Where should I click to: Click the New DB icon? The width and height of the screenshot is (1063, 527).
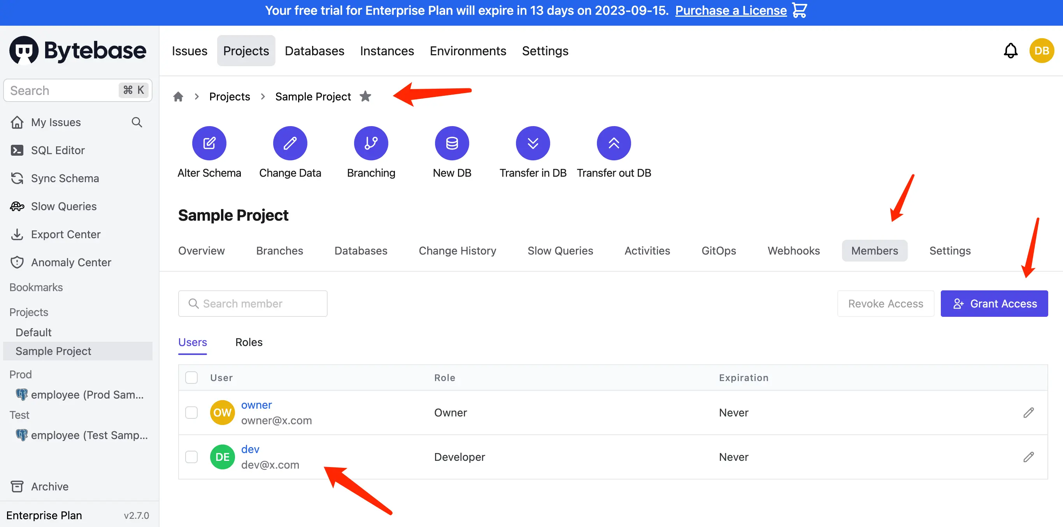click(452, 143)
